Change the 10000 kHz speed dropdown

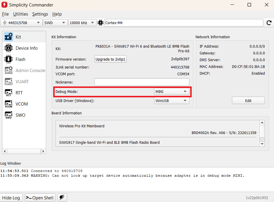click(82, 23)
